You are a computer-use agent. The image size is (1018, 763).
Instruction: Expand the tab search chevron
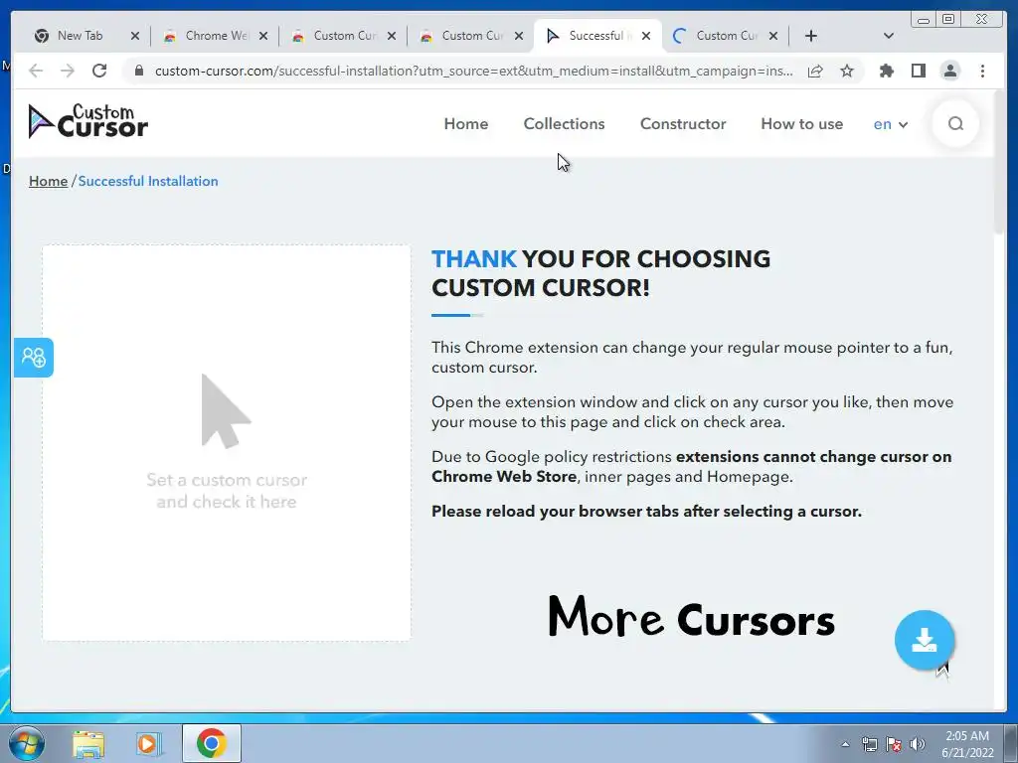[889, 36]
